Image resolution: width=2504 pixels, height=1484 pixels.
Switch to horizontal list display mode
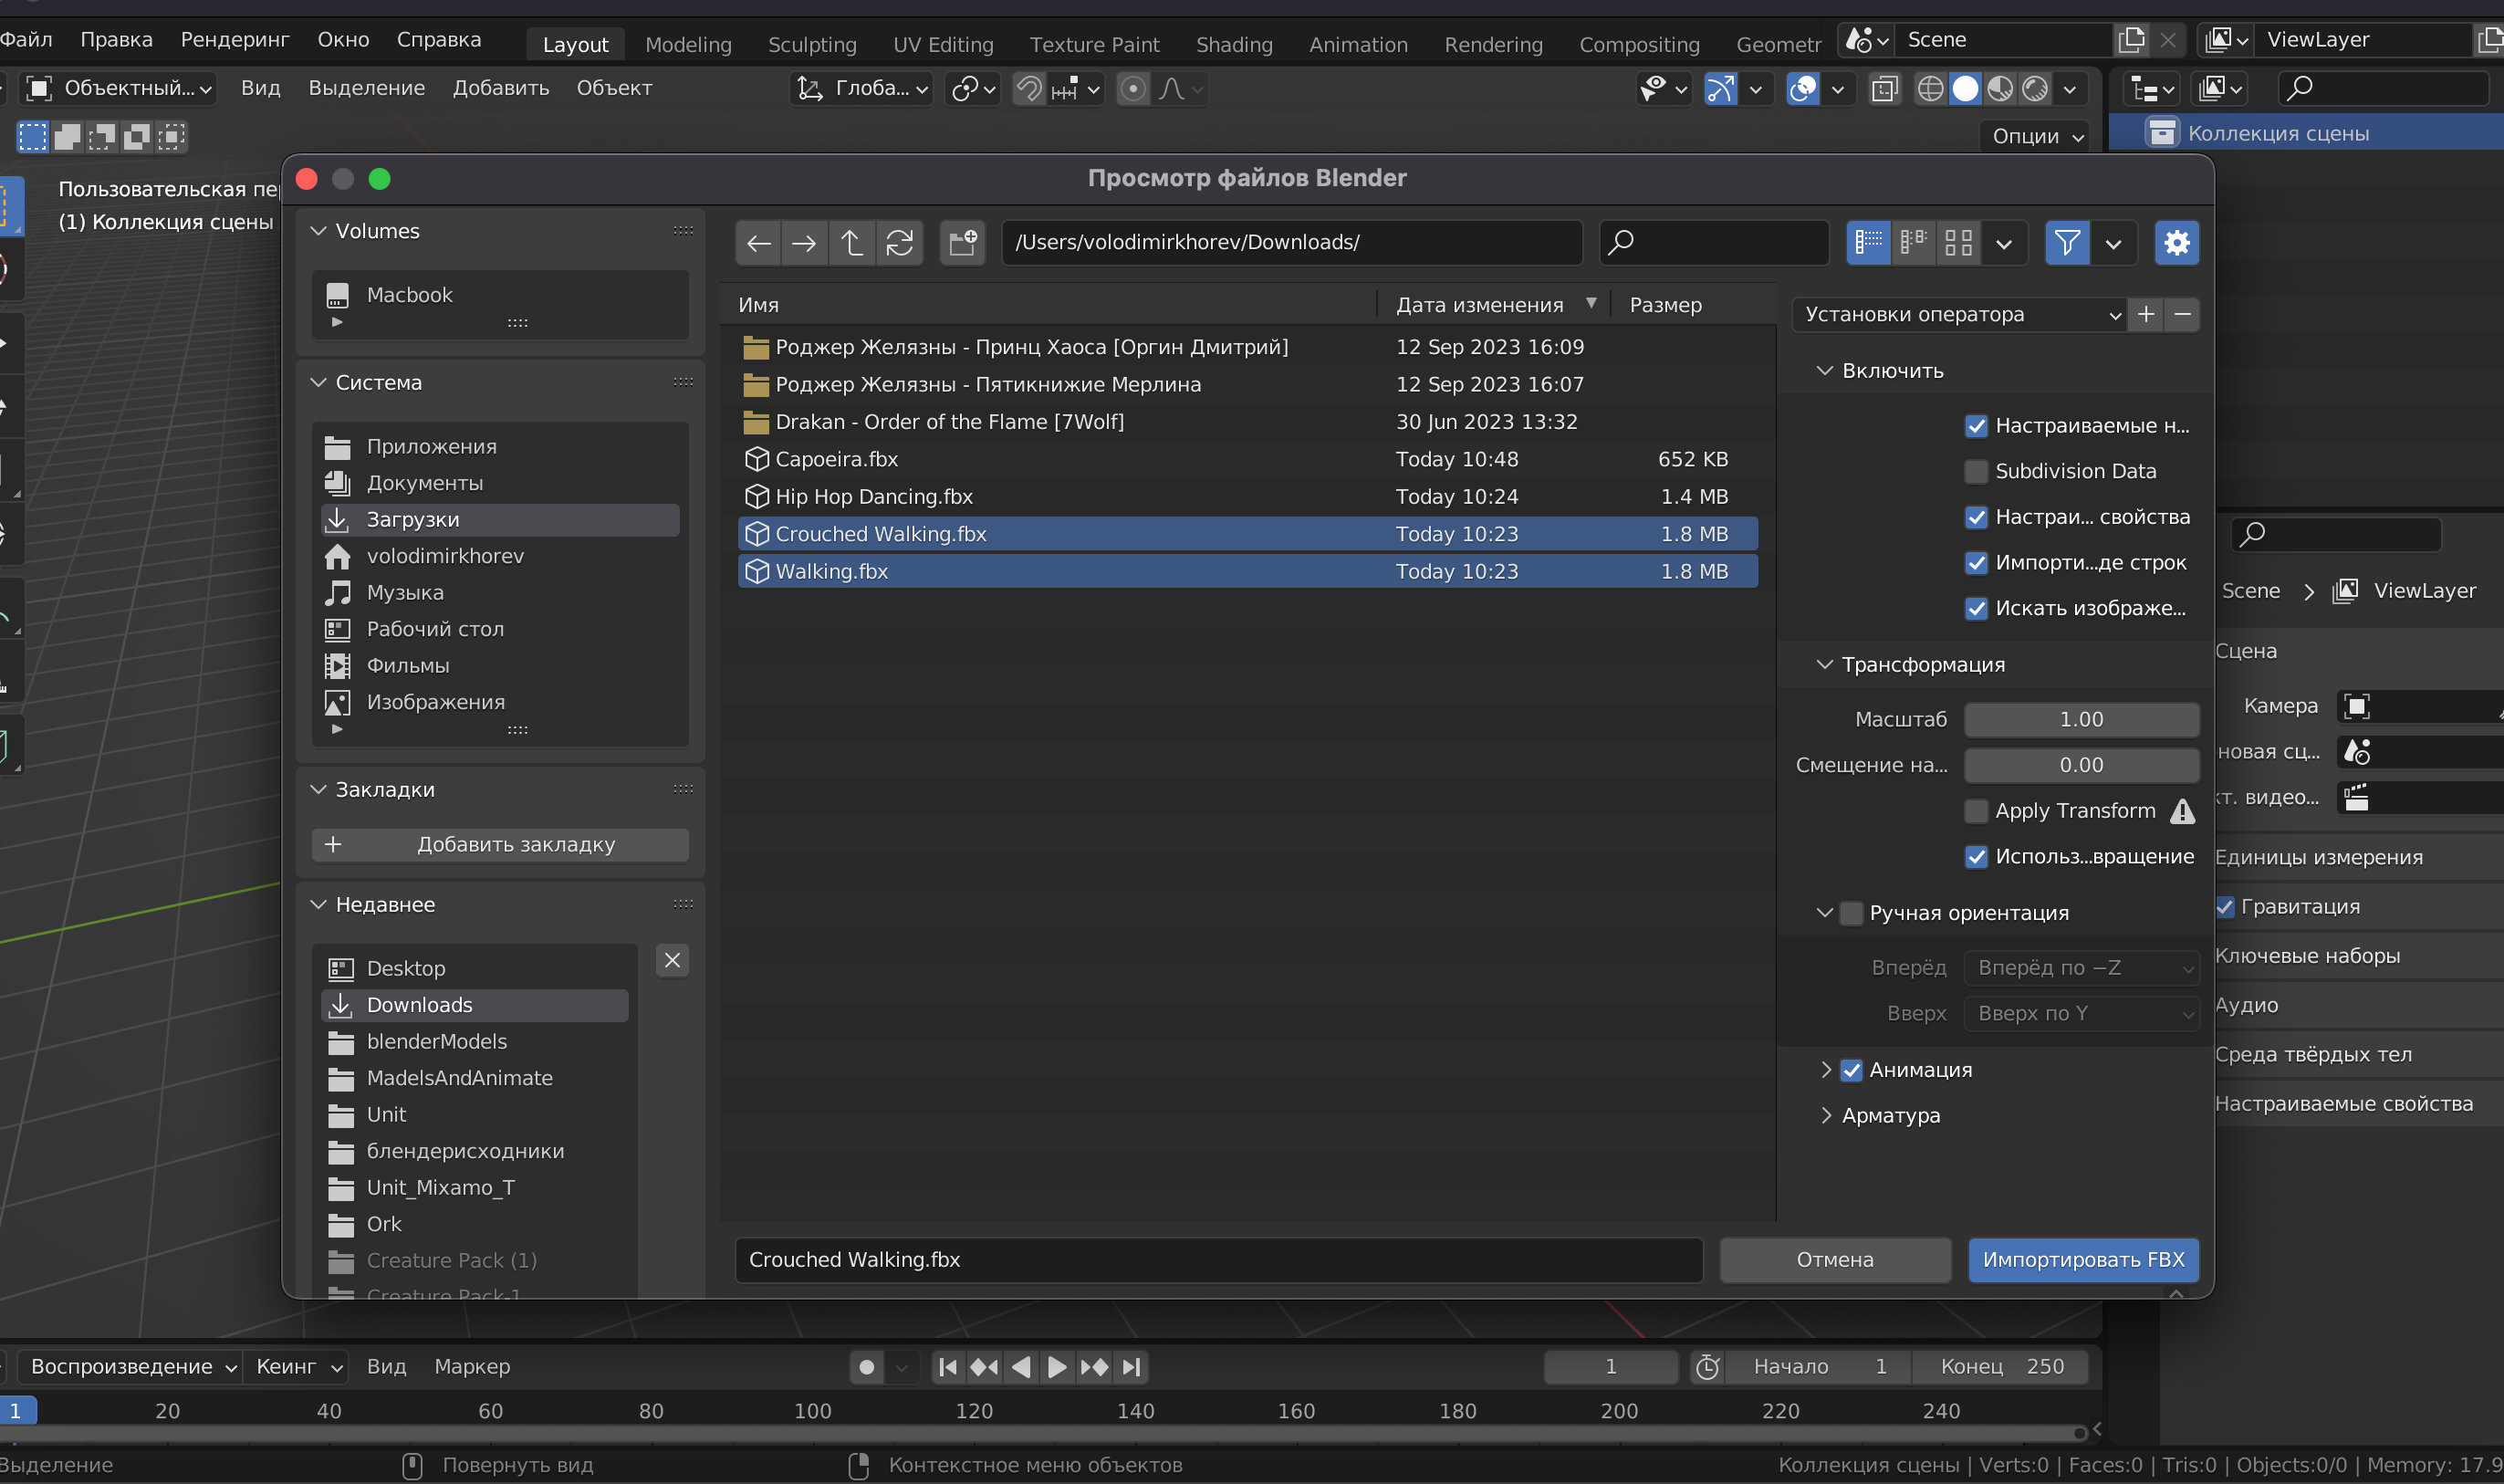(x=1914, y=243)
